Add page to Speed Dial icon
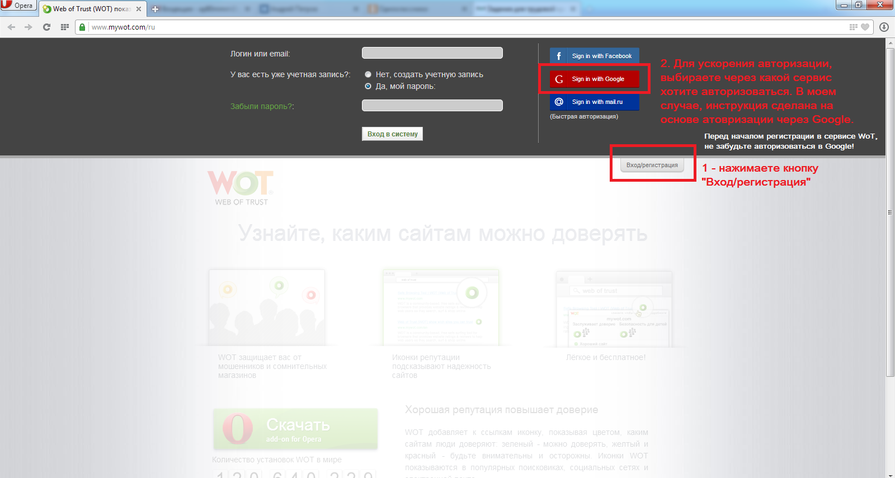895x478 pixels. coord(853,27)
